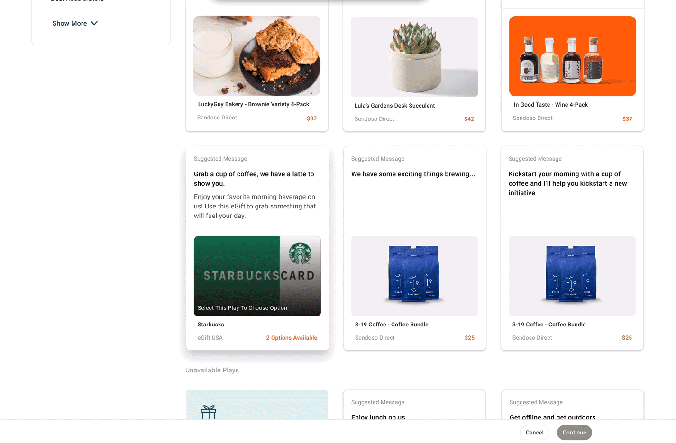
Task: Open the Show More text link
Action: (70, 23)
